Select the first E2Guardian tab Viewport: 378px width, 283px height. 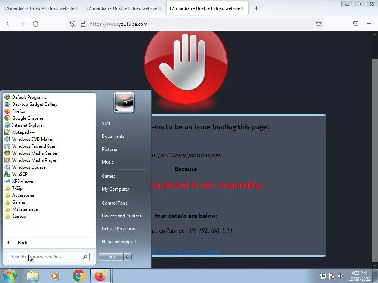[x=39, y=8]
